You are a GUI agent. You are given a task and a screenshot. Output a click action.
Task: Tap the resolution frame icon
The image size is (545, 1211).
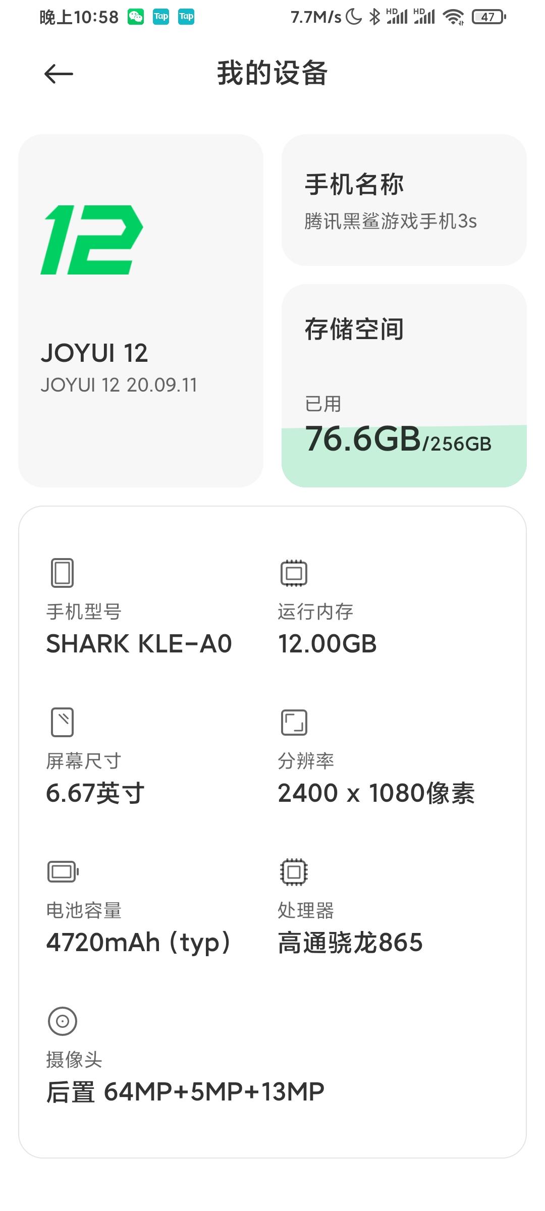click(294, 722)
